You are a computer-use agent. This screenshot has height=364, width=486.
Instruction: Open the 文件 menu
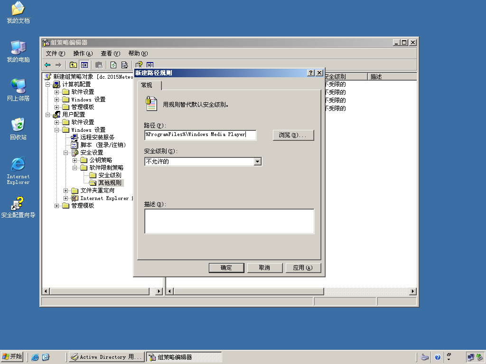[x=56, y=53]
